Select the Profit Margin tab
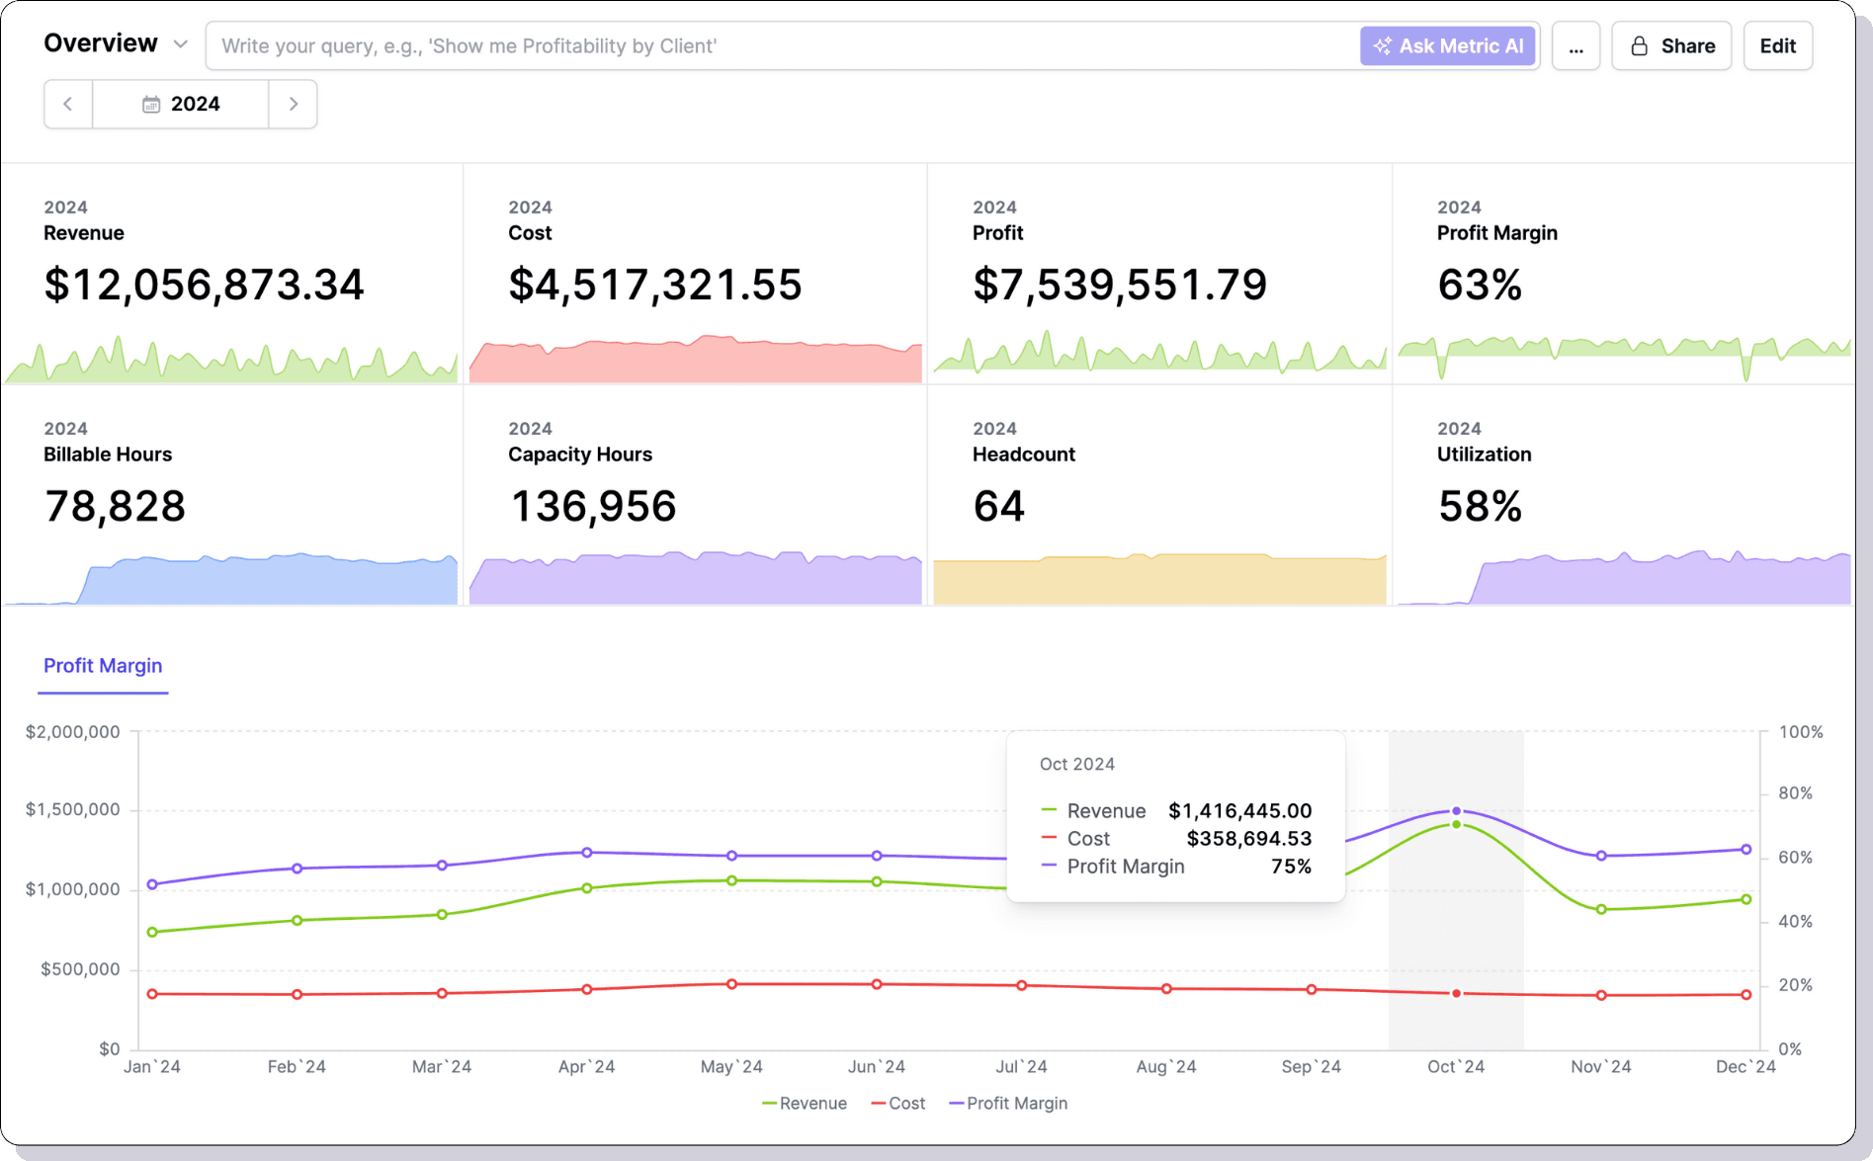This screenshot has height=1161, width=1873. pyautogui.click(x=103, y=666)
